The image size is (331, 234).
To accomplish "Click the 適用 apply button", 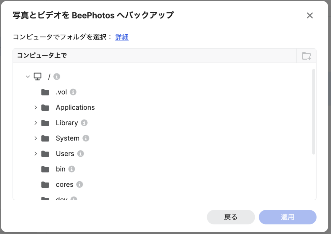I will point(287,217).
